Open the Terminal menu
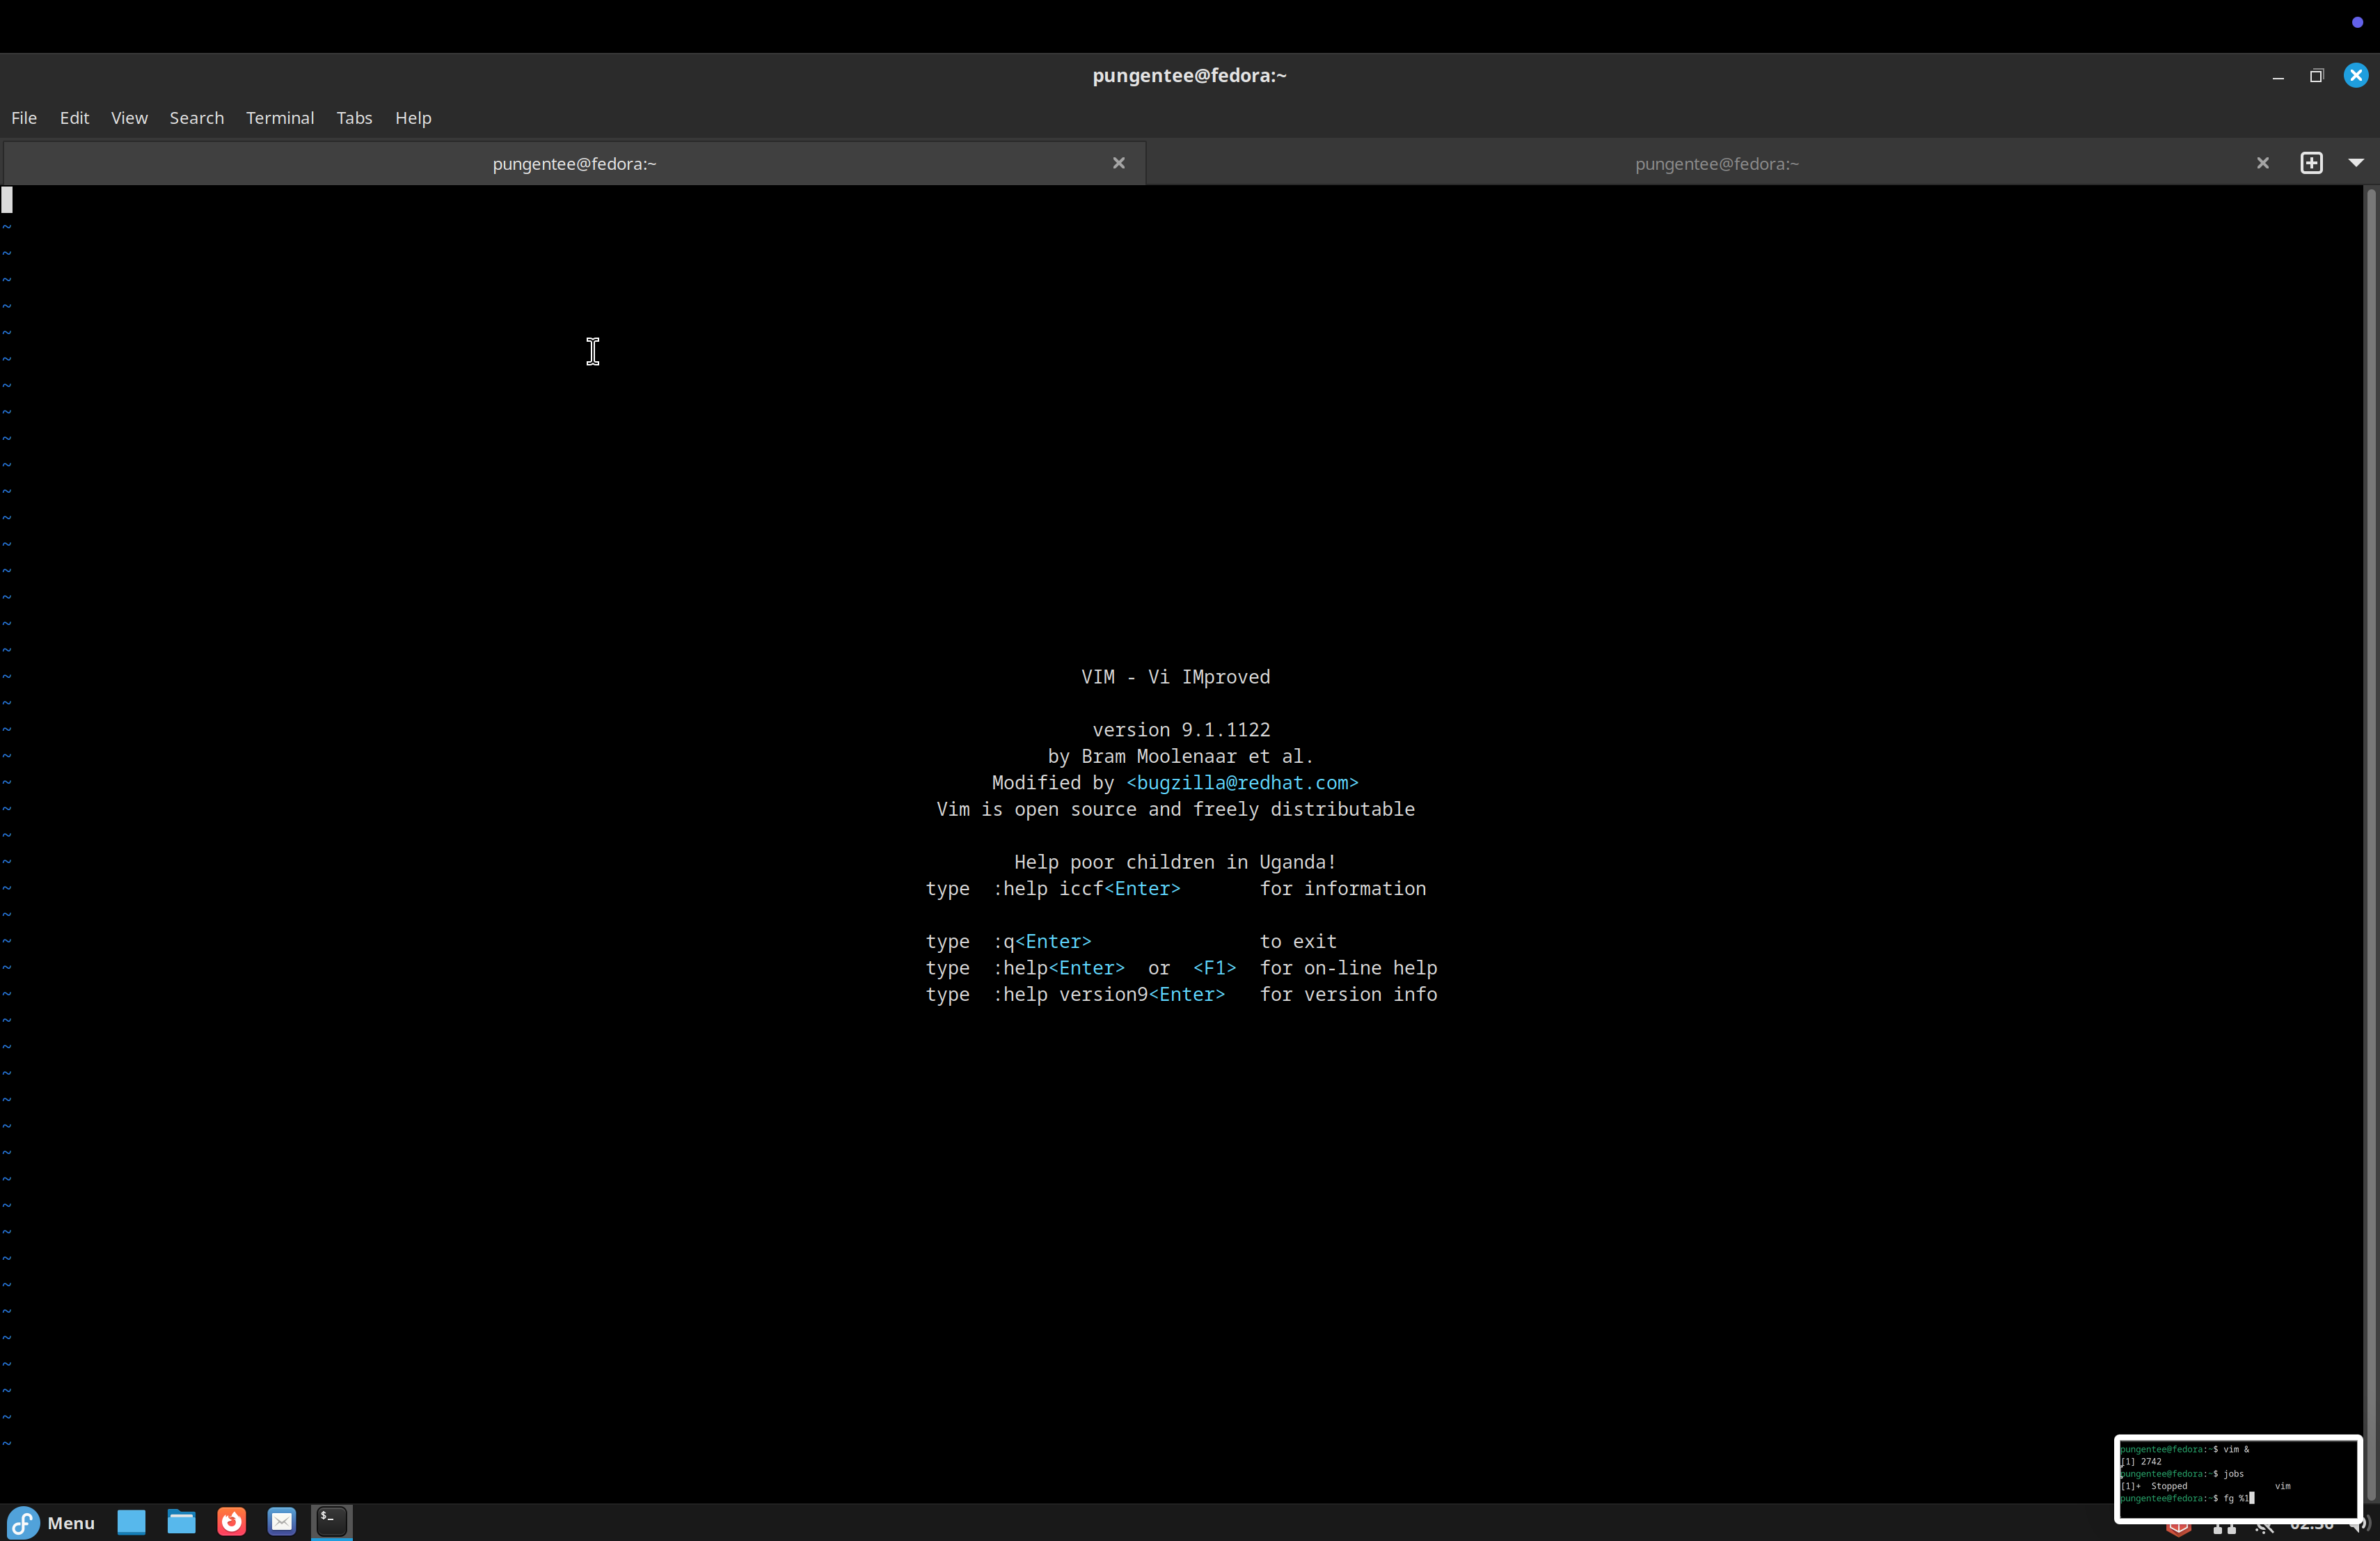The image size is (2380, 1541). 280,118
